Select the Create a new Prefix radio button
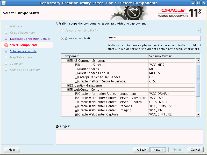Viewport: 207px width, 155px height. [x=63, y=38]
